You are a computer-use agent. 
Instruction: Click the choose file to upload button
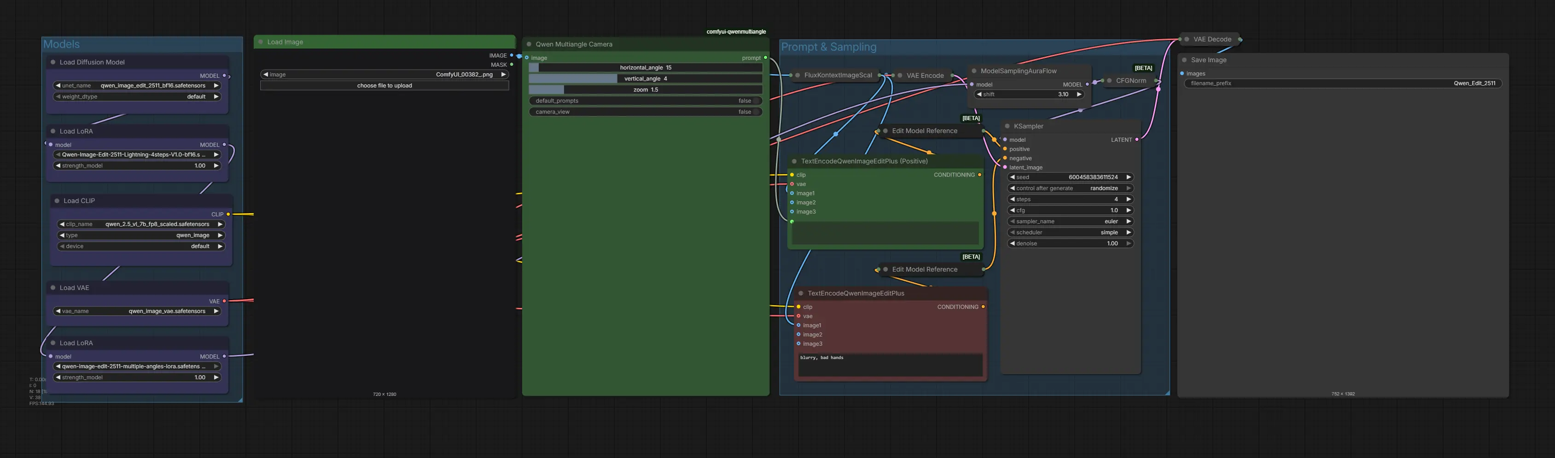(x=384, y=86)
